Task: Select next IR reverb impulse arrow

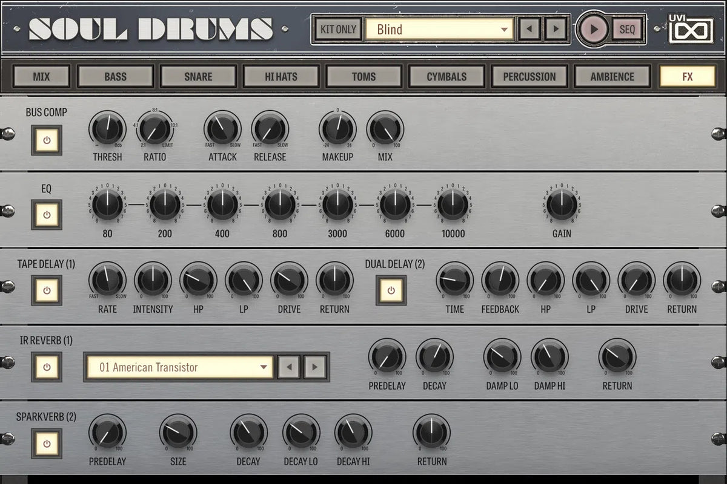Action: 315,367
